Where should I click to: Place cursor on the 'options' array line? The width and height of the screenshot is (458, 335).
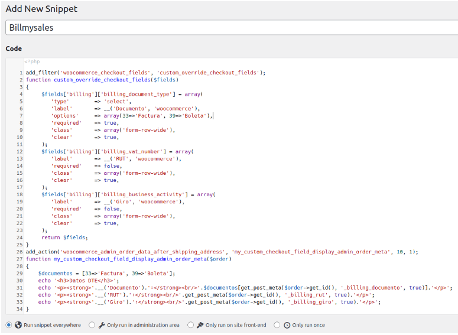pyautogui.click(x=130, y=116)
